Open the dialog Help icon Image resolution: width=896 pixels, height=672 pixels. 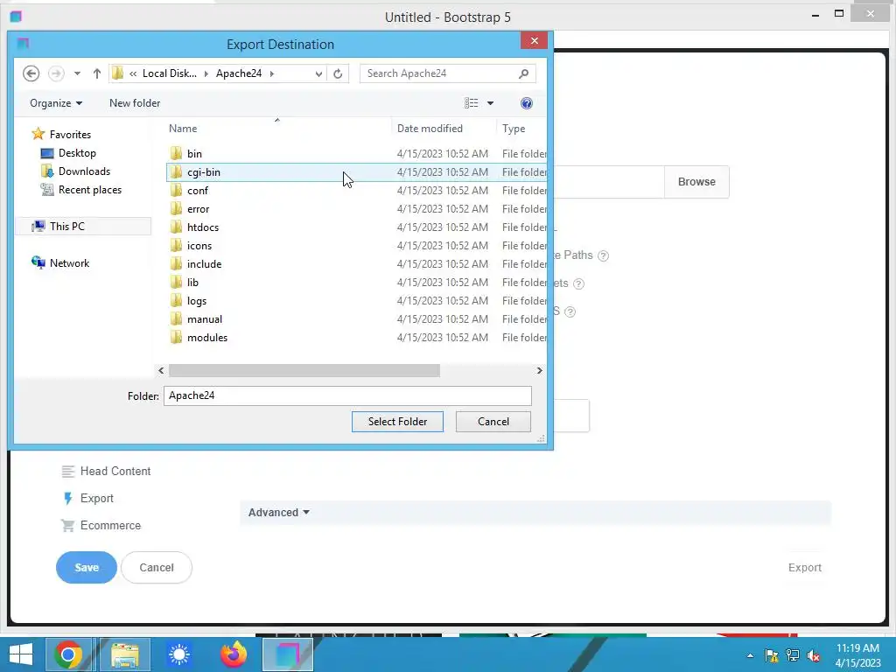point(526,103)
